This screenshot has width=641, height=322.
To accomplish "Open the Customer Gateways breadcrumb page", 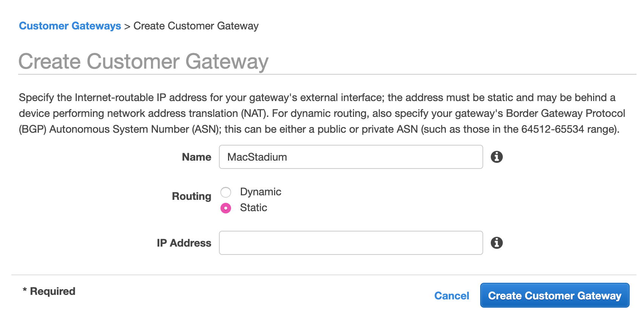I will tap(70, 26).
